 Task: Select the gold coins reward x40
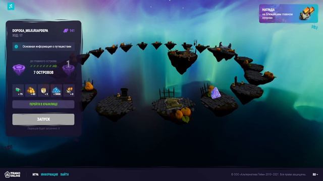pyautogui.click(x=31, y=90)
